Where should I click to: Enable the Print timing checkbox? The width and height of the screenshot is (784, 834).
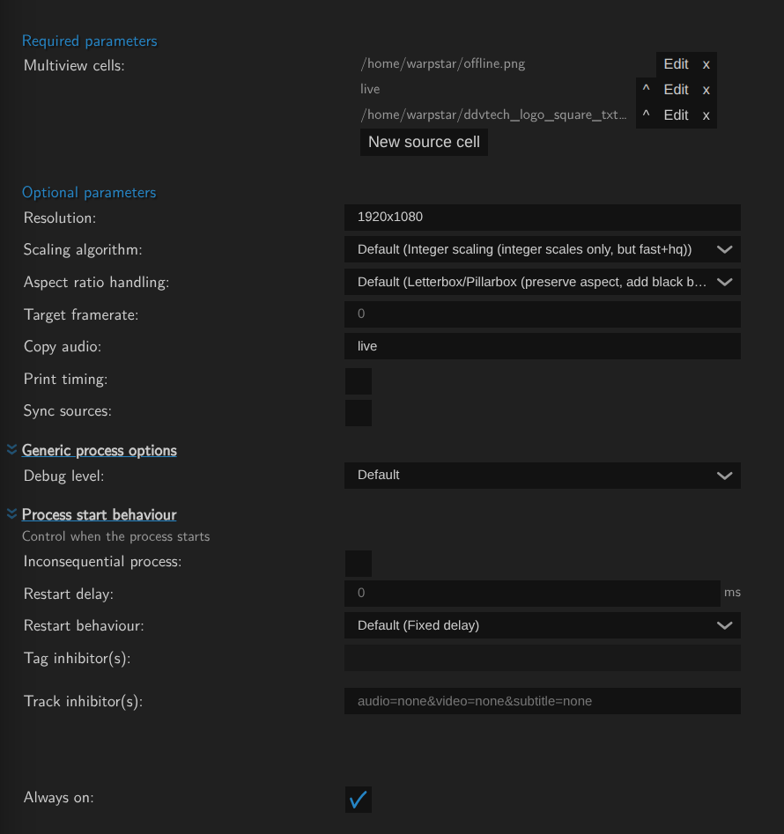[x=359, y=381]
